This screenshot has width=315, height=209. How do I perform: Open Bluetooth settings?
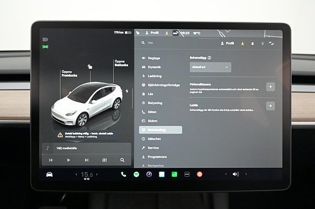(x=262, y=44)
